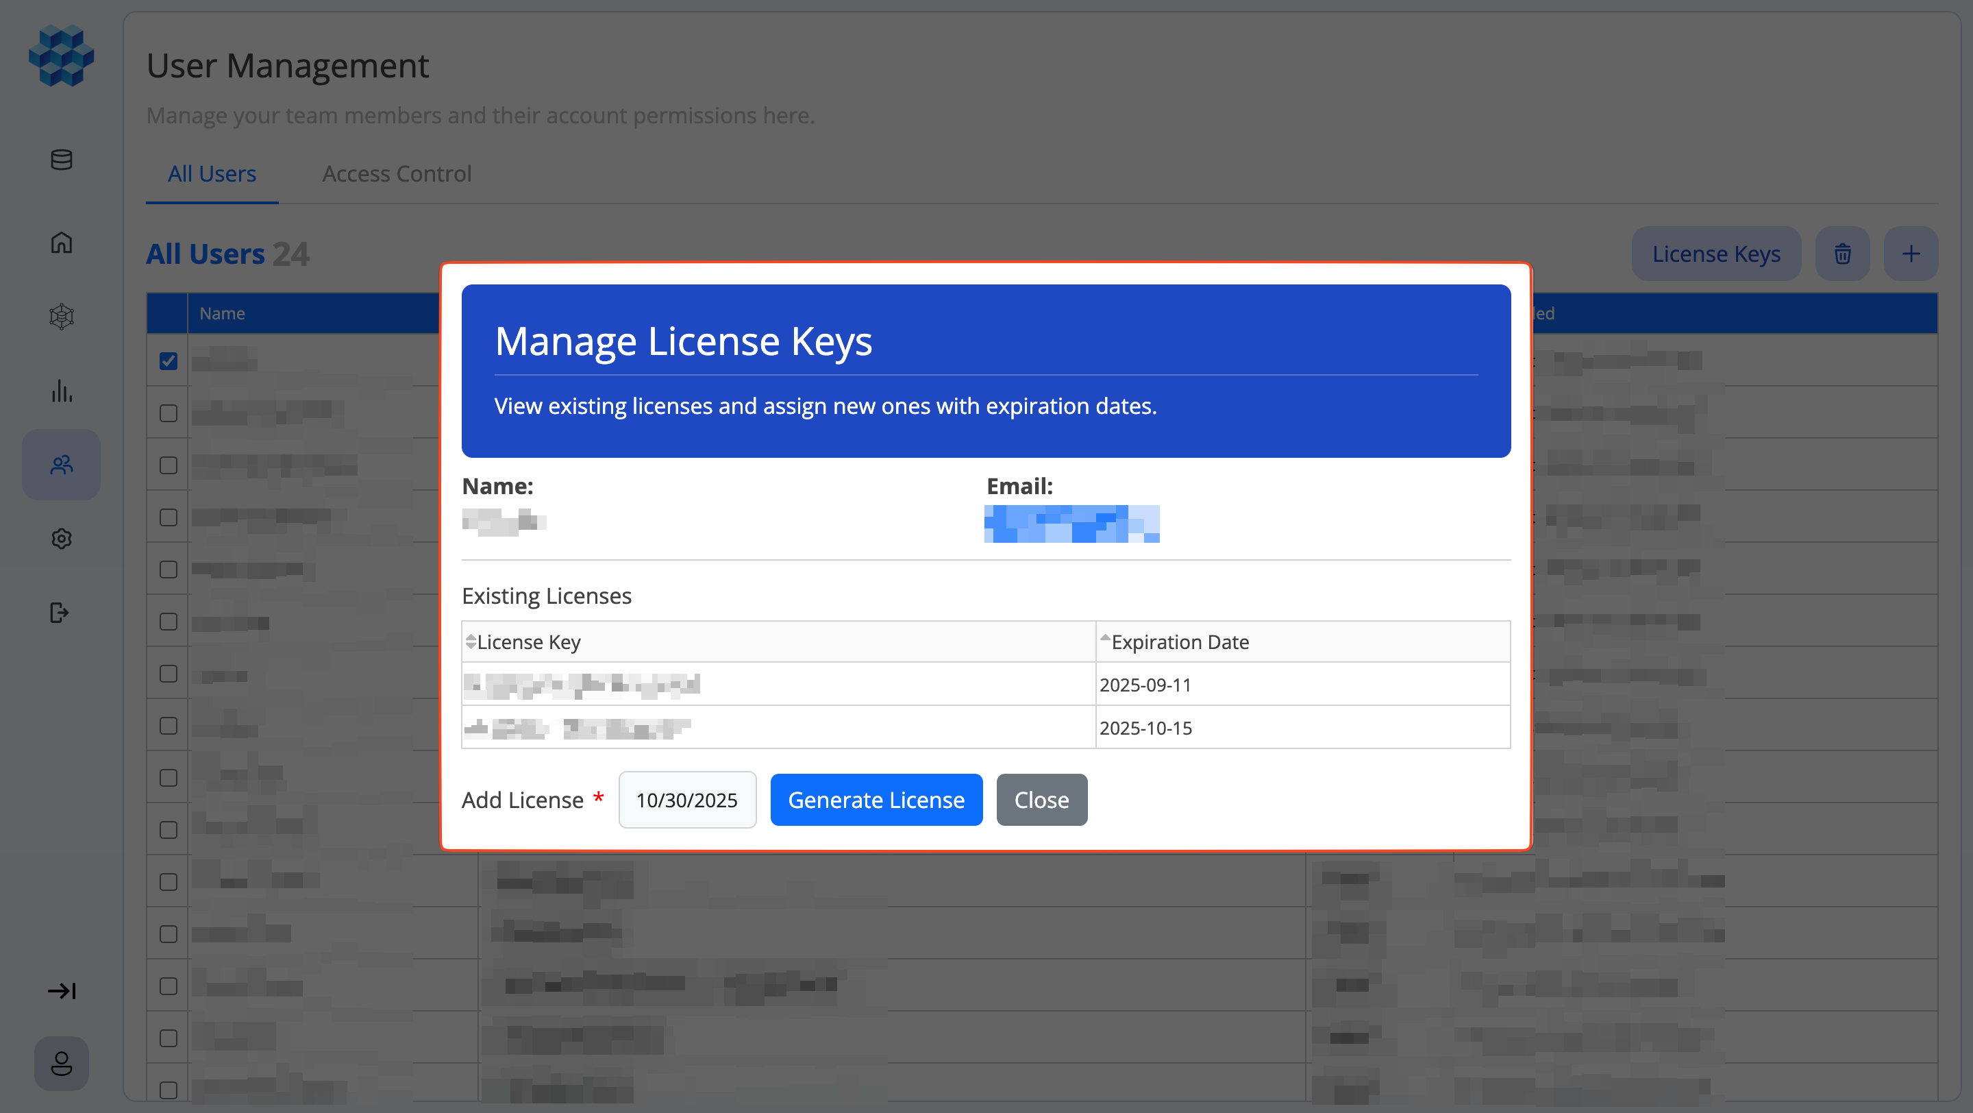Open the database icon in sidebar
1973x1113 pixels.
[x=61, y=159]
